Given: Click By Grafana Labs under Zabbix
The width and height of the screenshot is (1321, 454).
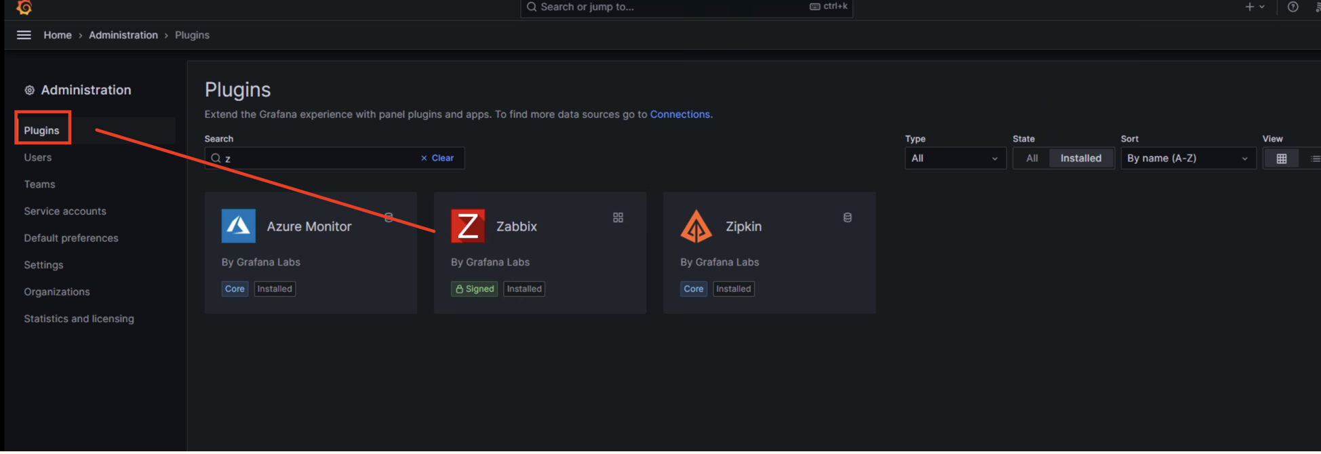Looking at the screenshot, I should pyautogui.click(x=490, y=262).
